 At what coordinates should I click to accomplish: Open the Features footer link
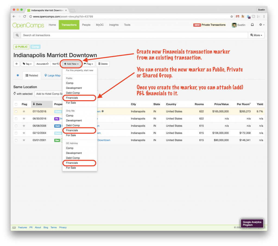coord(23,228)
